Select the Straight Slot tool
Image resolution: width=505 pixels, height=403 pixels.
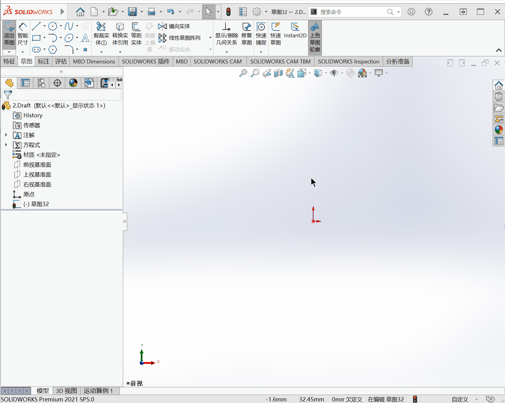(x=36, y=49)
